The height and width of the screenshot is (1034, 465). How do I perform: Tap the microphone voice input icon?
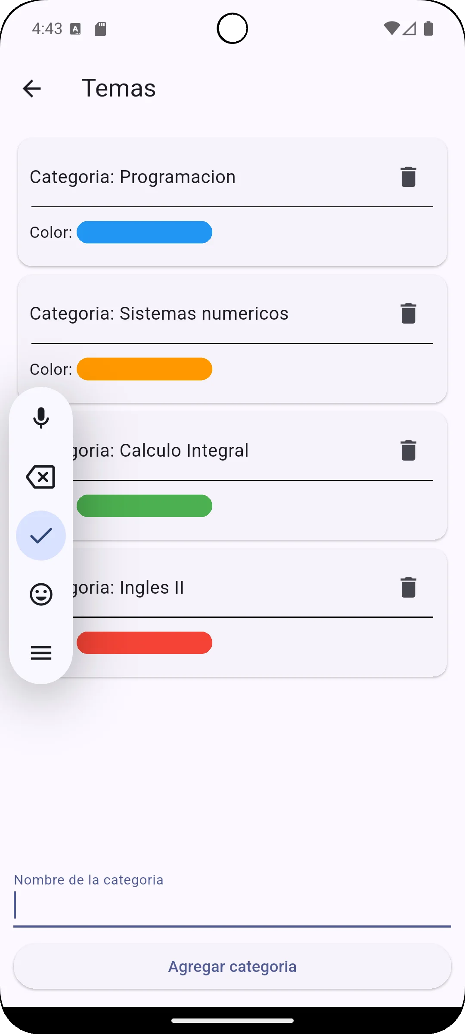[x=41, y=418]
